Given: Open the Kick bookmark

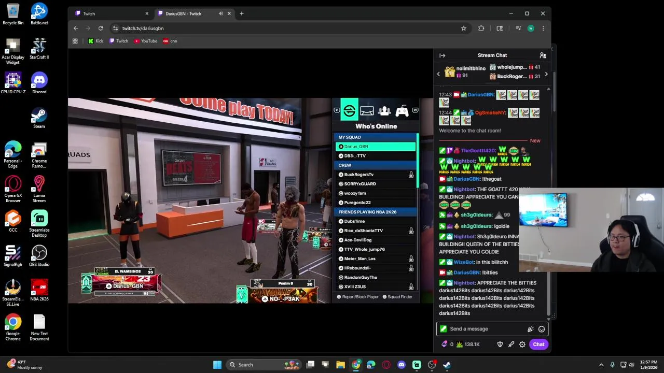Looking at the screenshot, I should pos(96,41).
